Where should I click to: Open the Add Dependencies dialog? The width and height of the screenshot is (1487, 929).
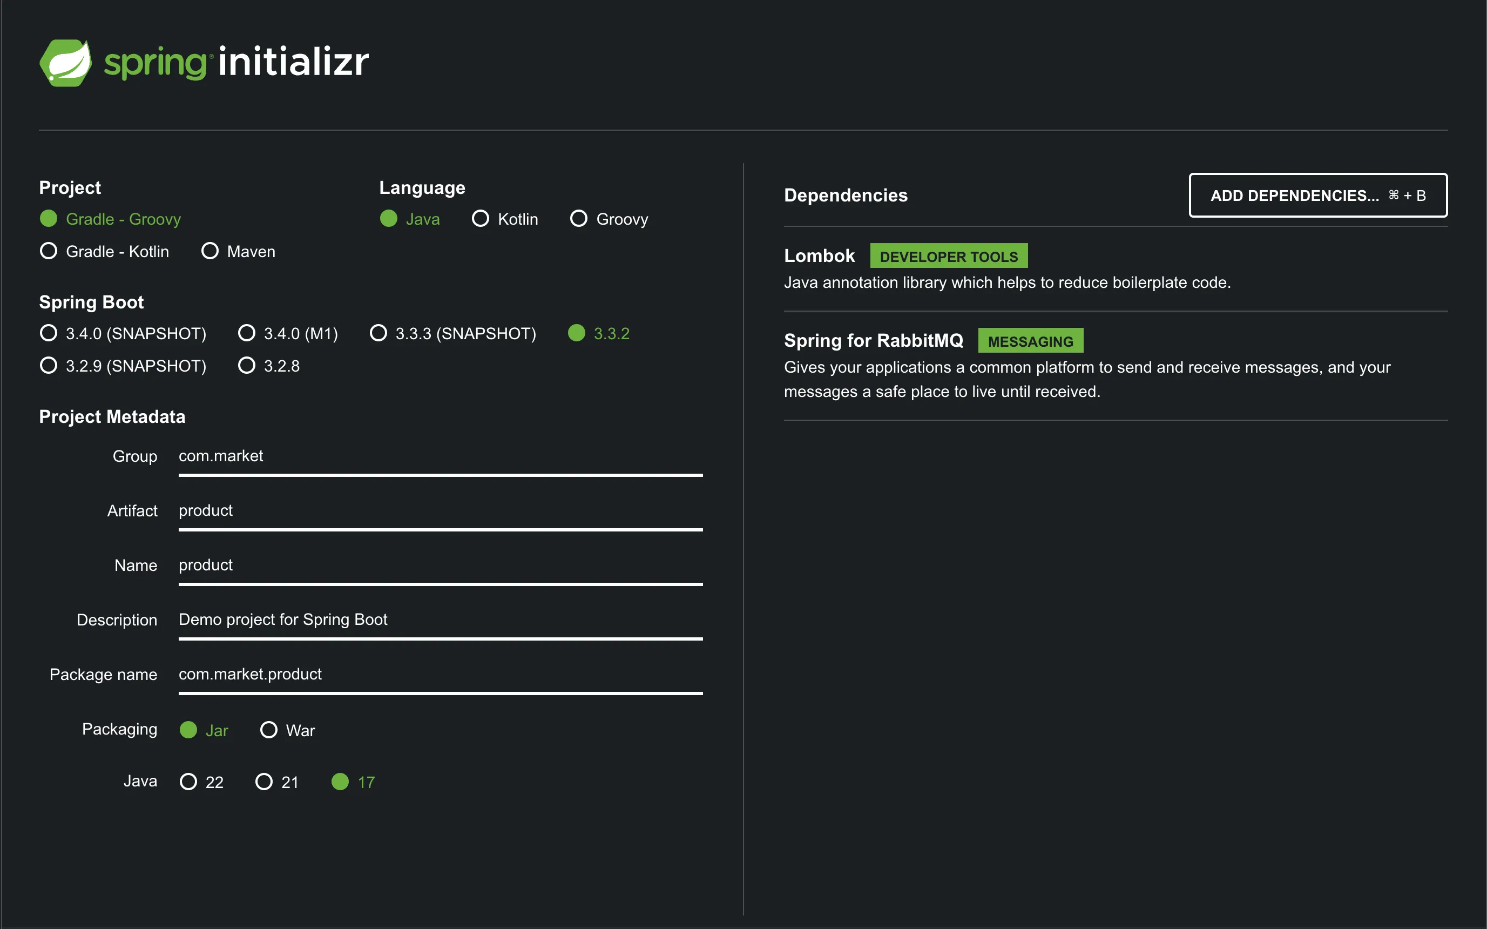(x=1317, y=196)
